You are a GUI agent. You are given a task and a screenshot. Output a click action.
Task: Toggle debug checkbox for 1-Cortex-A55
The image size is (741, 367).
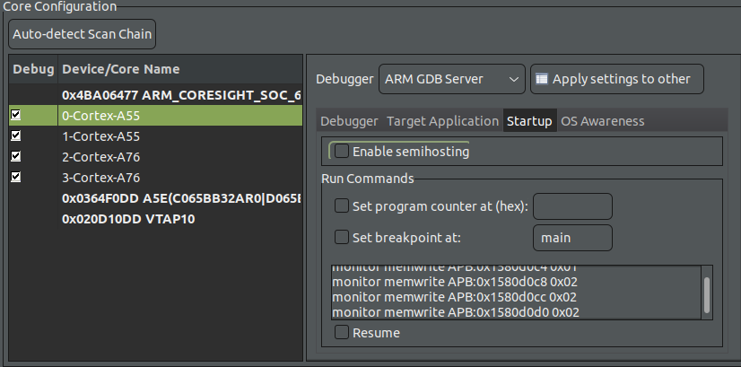point(17,136)
